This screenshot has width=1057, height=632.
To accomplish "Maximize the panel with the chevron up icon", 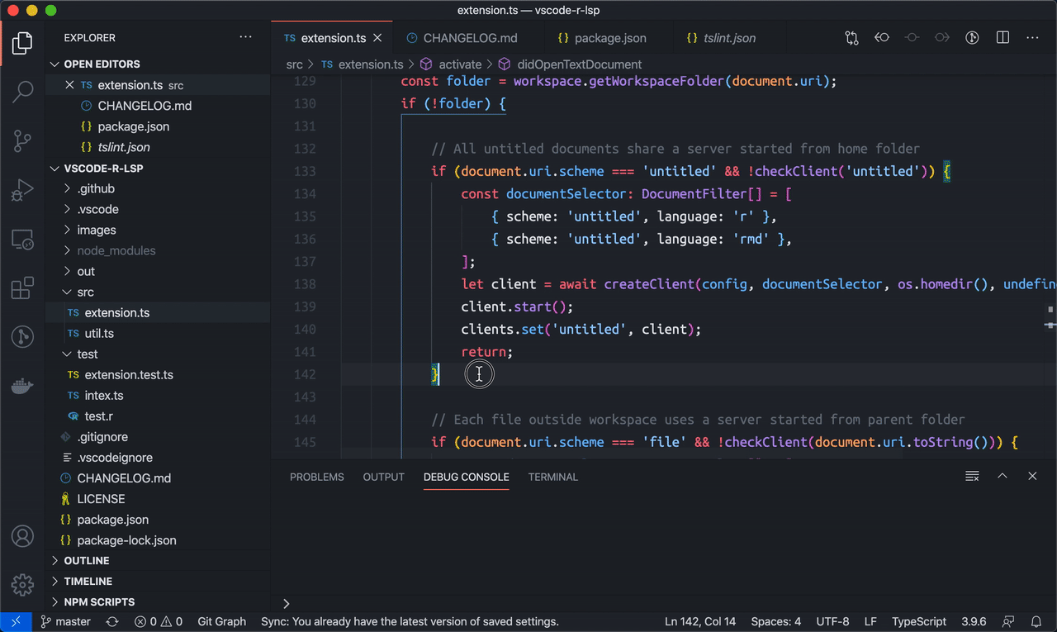I will (x=1002, y=477).
